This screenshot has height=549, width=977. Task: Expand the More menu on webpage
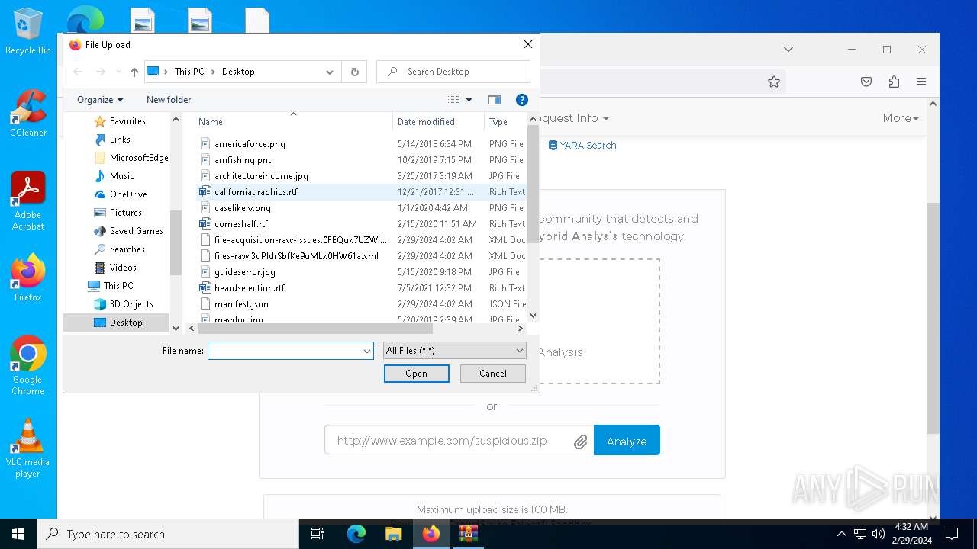901,118
